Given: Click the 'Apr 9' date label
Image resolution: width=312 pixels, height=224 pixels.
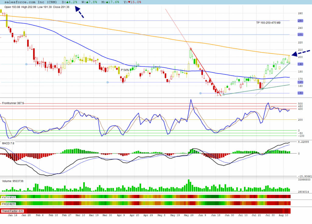Looking at the screenshot, I should point(121,215).
